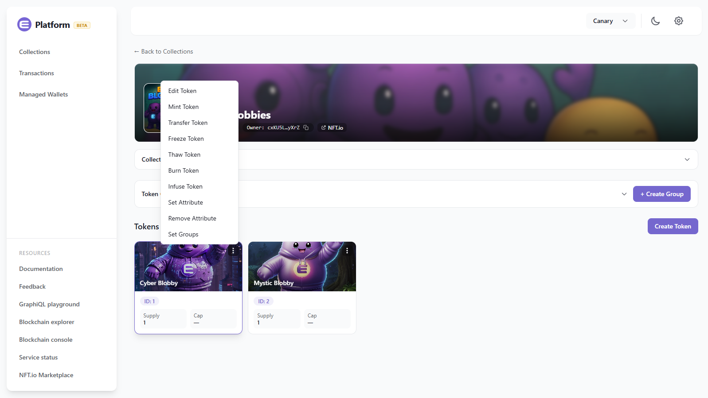
Task: Click the collection cover image thumbnail
Action: [x=152, y=108]
